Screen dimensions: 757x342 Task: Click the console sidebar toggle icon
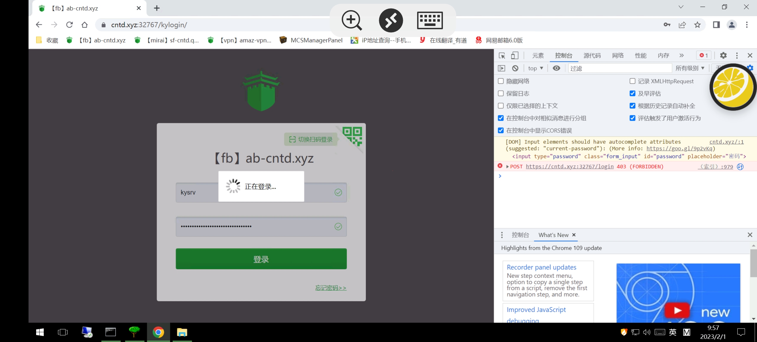(x=501, y=68)
